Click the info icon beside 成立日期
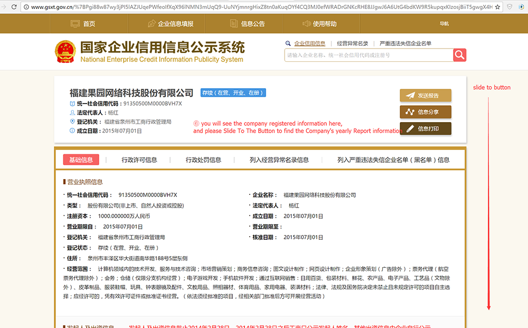The height and width of the screenshot is (328, 528). click(72, 130)
